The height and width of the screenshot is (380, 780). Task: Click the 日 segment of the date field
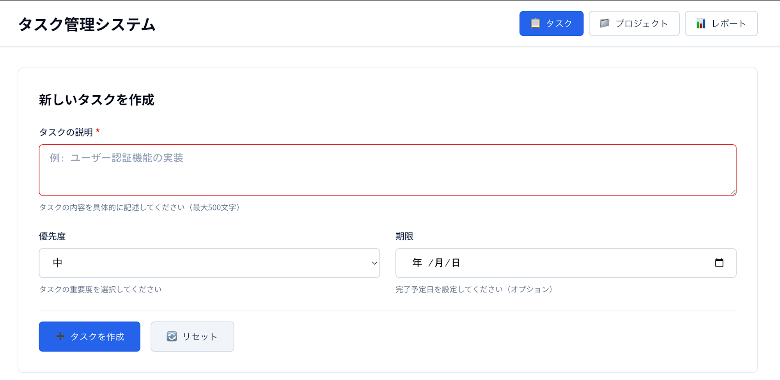pos(456,263)
